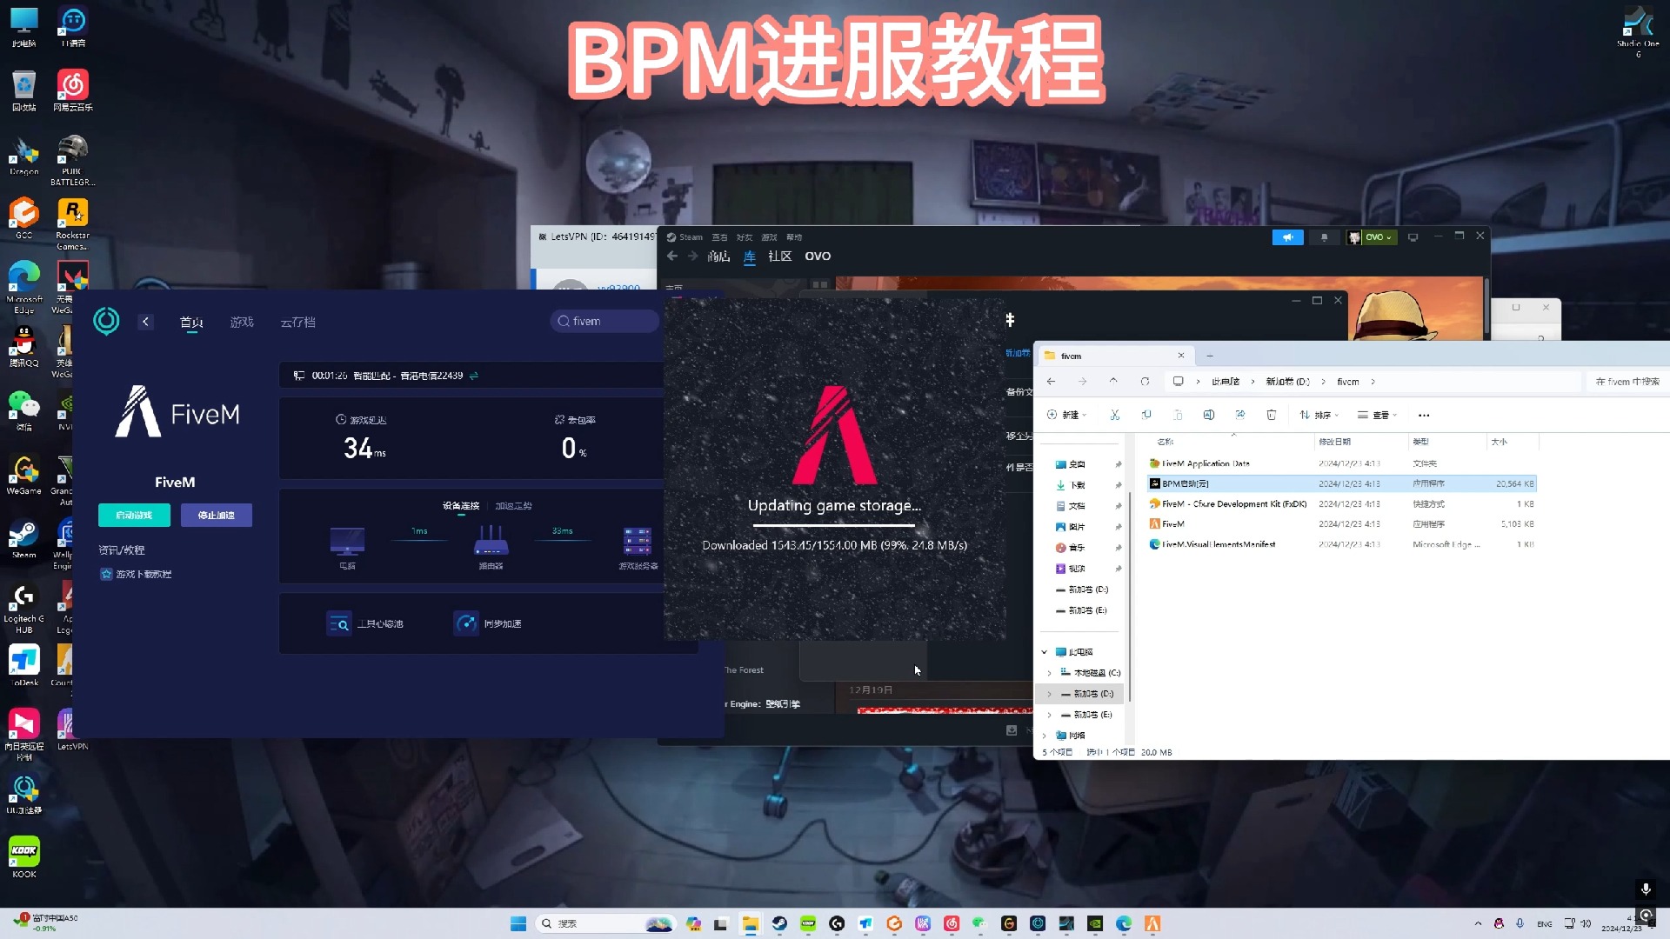
Task: Select the 加速走势 sub-tab
Action: click(513, 506)
